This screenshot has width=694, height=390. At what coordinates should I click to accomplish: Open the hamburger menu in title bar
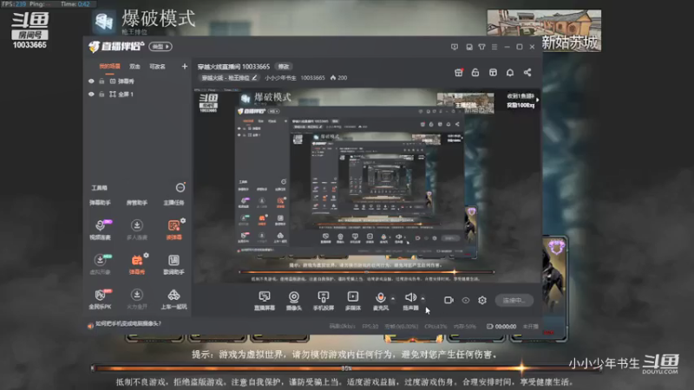(494, 47)
